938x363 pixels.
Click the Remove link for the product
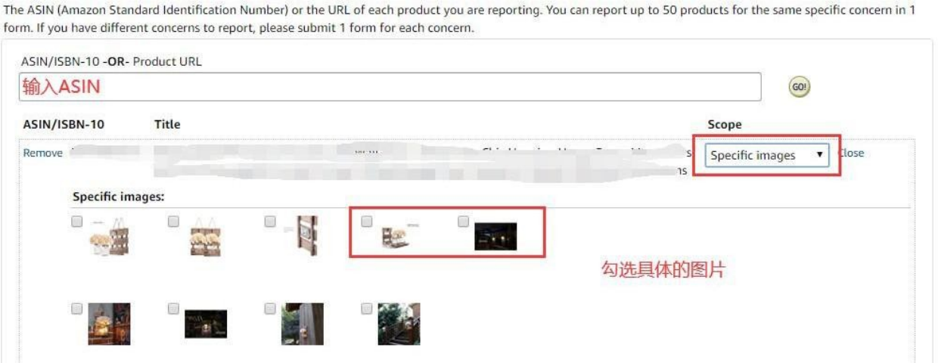coord(43,153)
